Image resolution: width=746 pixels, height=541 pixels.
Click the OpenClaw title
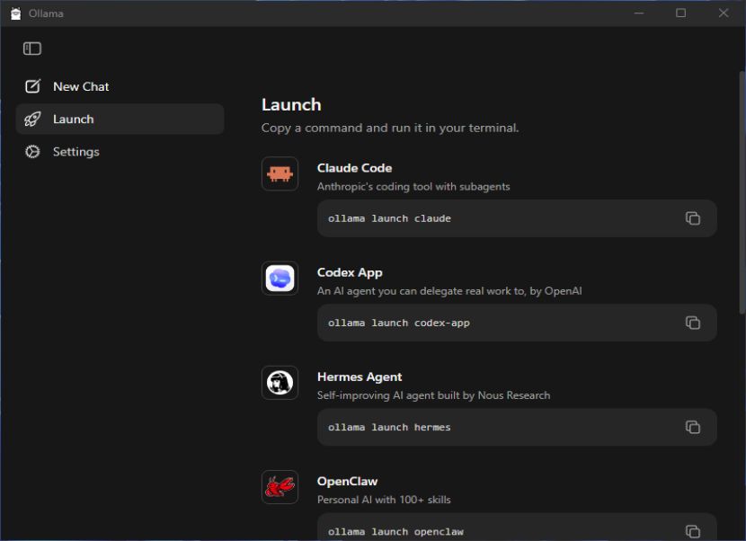tap(347, 481)
